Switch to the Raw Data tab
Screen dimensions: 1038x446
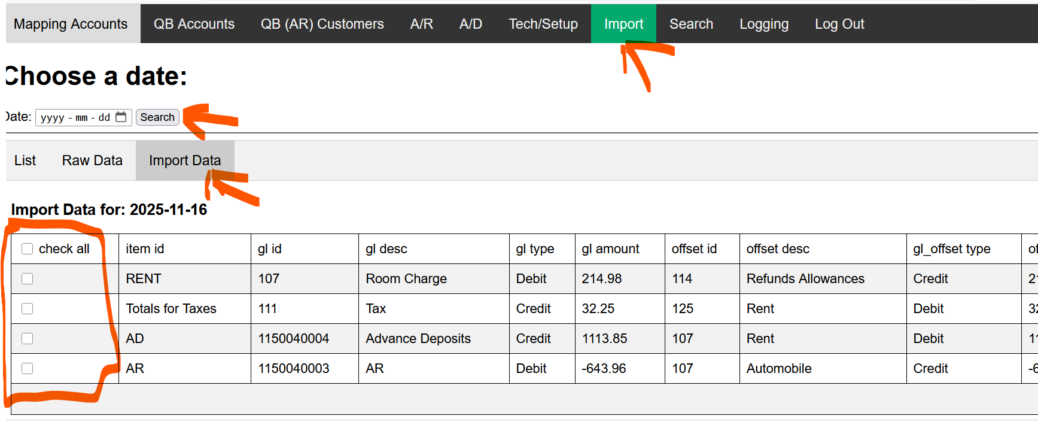tap(92, 160)
